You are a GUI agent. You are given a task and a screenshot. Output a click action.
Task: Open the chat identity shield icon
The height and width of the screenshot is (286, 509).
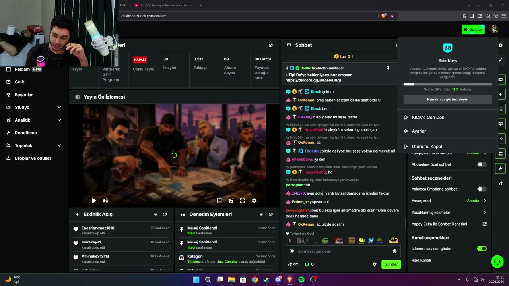(x=292, y=251)
